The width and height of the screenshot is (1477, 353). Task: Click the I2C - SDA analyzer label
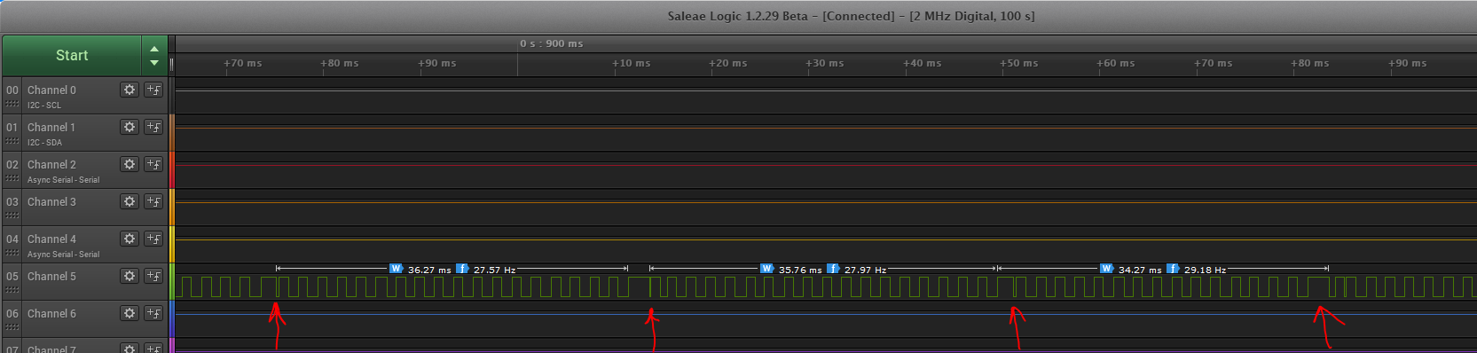[x=44, y=142]
